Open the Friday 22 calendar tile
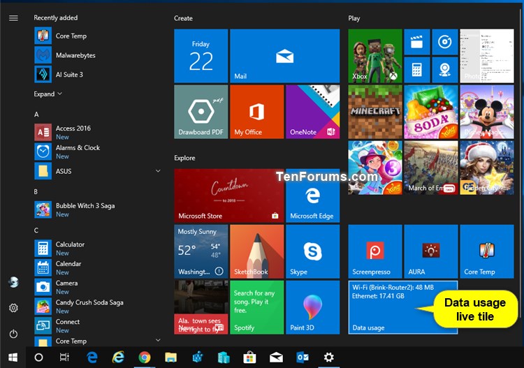Viewport: 524px width, 368px height. click(201, 56)
